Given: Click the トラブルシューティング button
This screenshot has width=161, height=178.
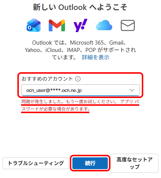Looking at the screenshot, I should click(x=35, y=163).
